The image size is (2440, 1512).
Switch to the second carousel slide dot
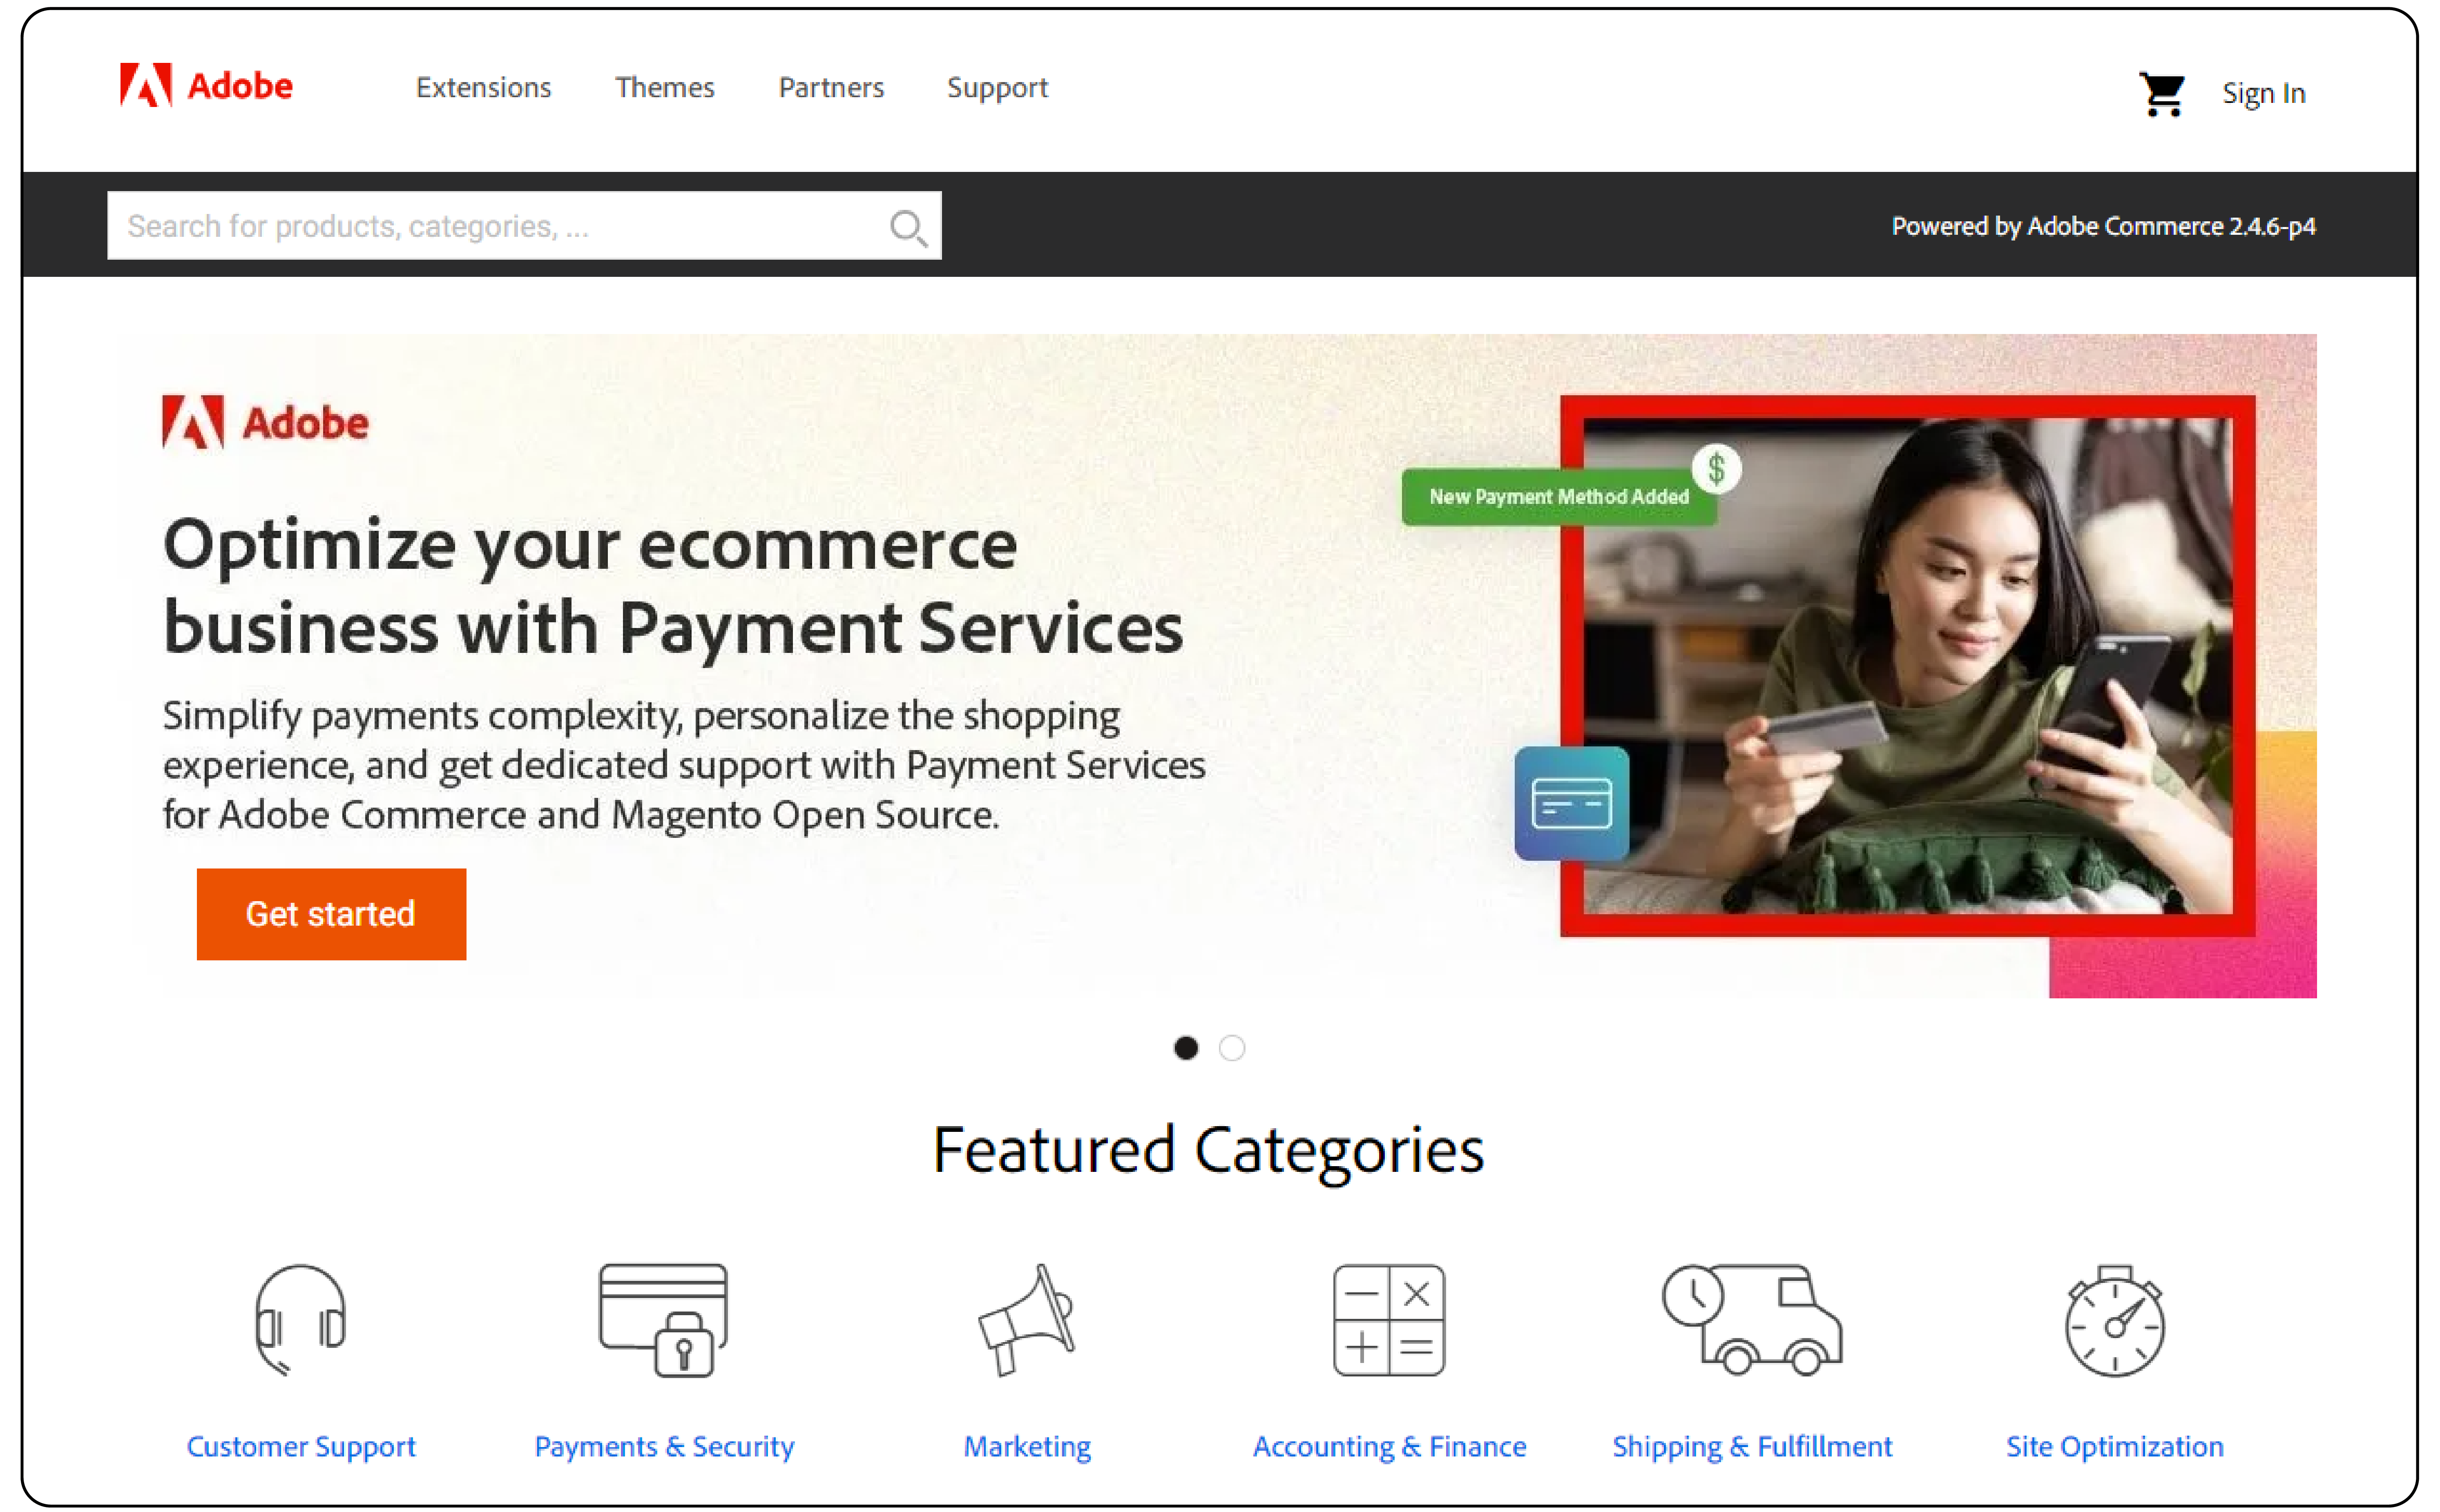pyautogui.click(x=1232, y=1048)
